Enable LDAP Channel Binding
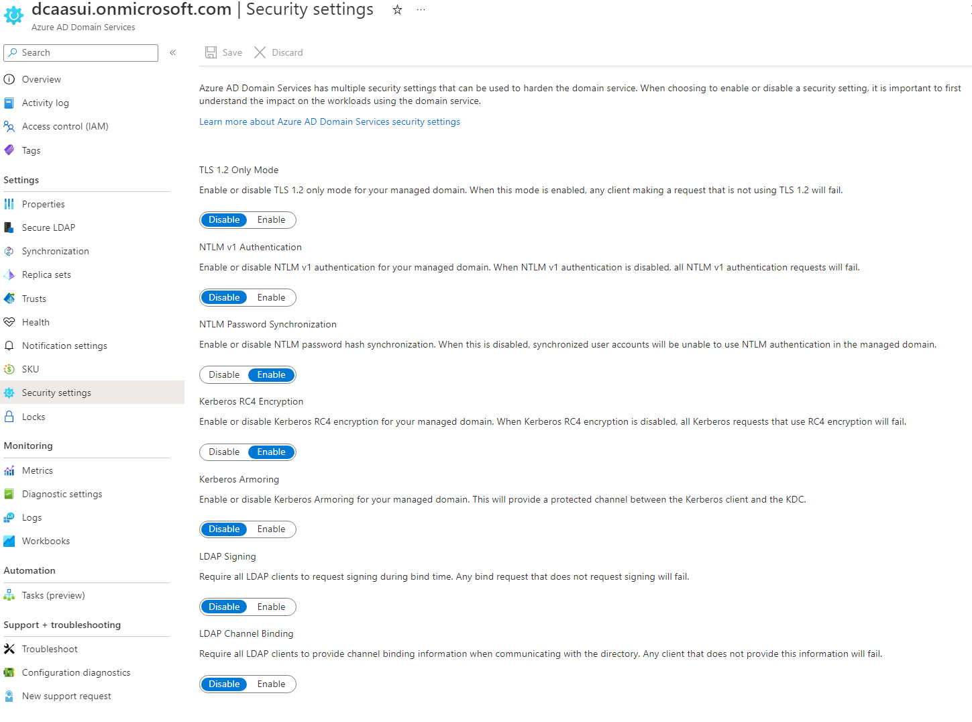Screen dimensions: 972x722 pyautogui.click(x=271, y=684)
